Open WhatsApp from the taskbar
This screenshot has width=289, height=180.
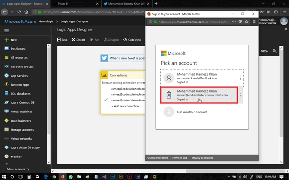[x=71, y=177]
